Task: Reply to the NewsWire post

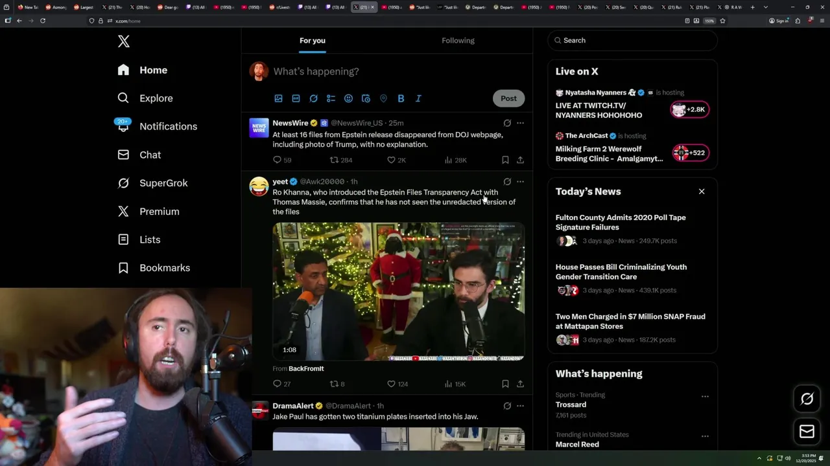Action: pos(282,160)
